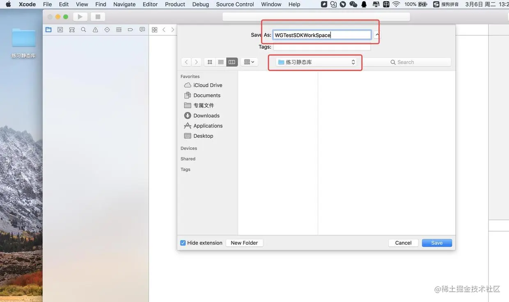Open the Editor menu
This screenshot has width=509, height=302.
150,4
